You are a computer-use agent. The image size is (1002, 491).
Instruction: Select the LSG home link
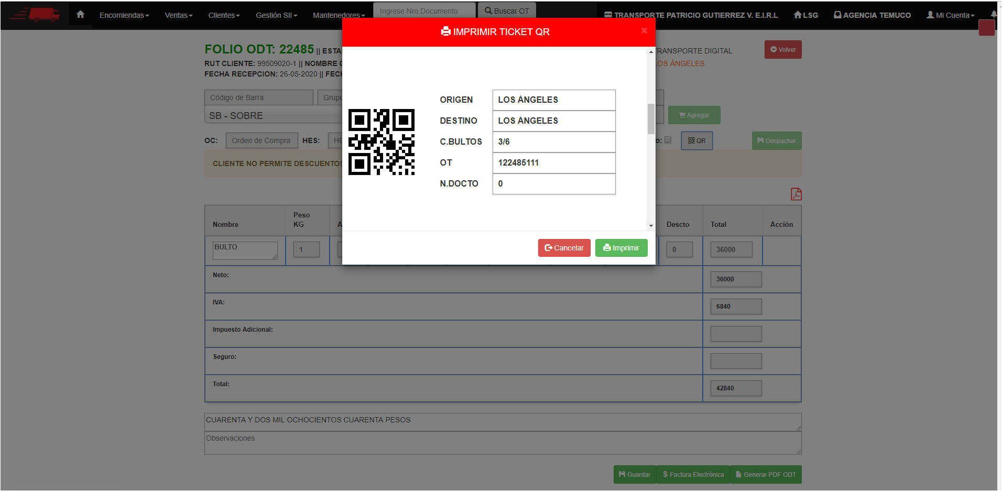click(x=806, y=15)
